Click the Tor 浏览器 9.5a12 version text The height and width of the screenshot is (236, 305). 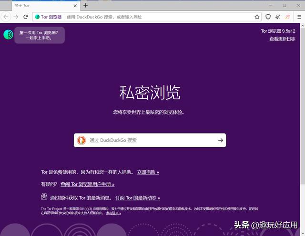278,31
